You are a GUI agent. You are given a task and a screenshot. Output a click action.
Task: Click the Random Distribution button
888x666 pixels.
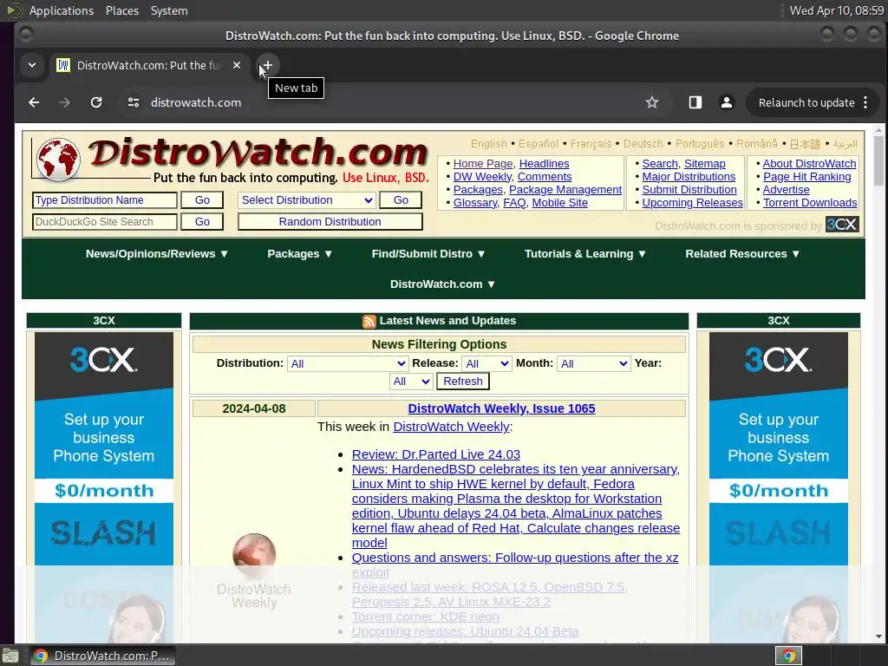[x=330, y=222]
